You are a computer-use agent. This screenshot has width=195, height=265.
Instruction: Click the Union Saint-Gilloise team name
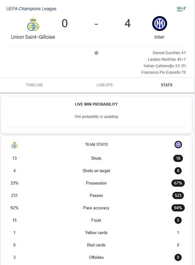tap(33, 37)
